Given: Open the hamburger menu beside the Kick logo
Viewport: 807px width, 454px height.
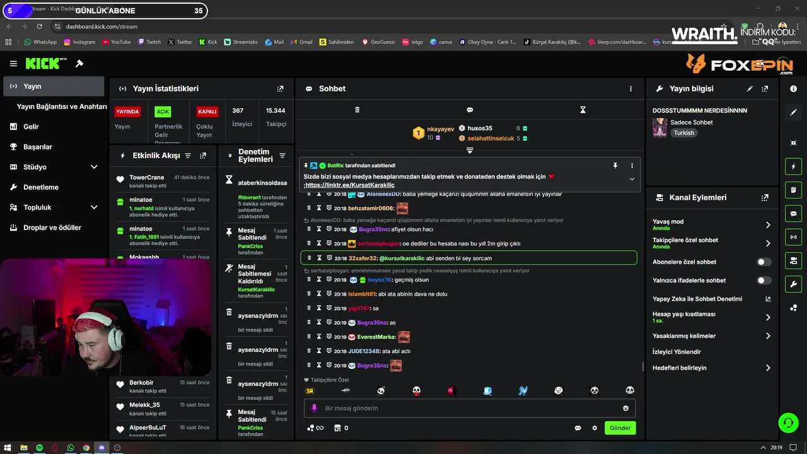Looking at the screenshot, I should pyautogui.click(x=13, y=64).
